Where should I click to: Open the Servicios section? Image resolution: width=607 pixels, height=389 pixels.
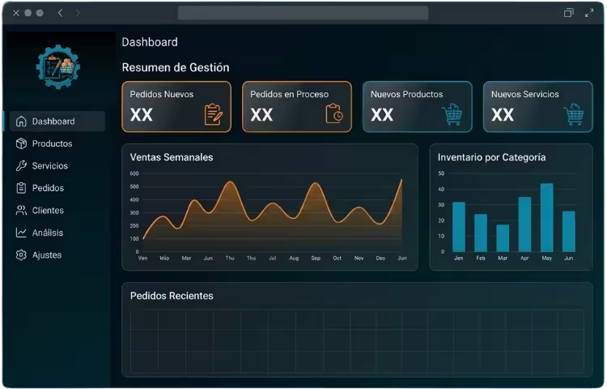click(57, 166)
